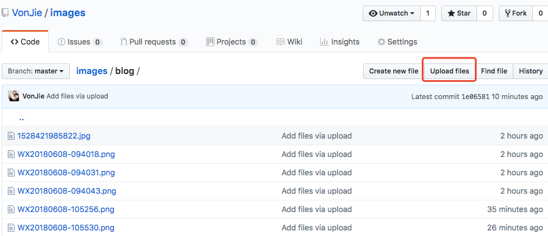View the forks count next to Fork
Image resolution: width=548 pixels, height=236 pixels.
tap(541, 13)
